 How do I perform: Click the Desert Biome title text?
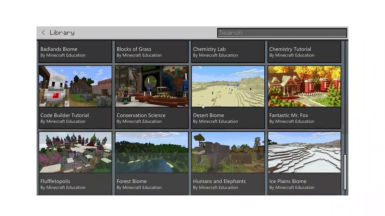point(208,115)
